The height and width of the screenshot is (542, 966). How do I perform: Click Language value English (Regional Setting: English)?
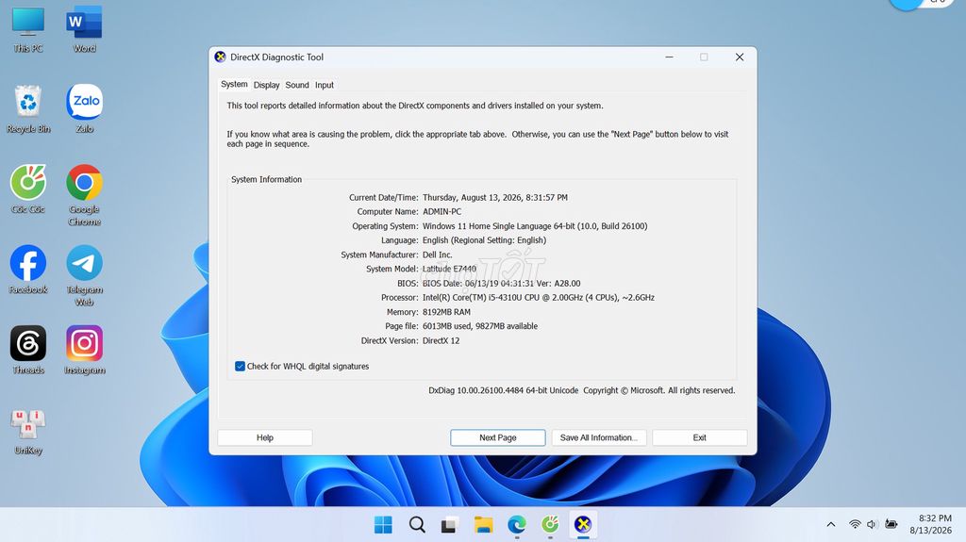[484, 240]
